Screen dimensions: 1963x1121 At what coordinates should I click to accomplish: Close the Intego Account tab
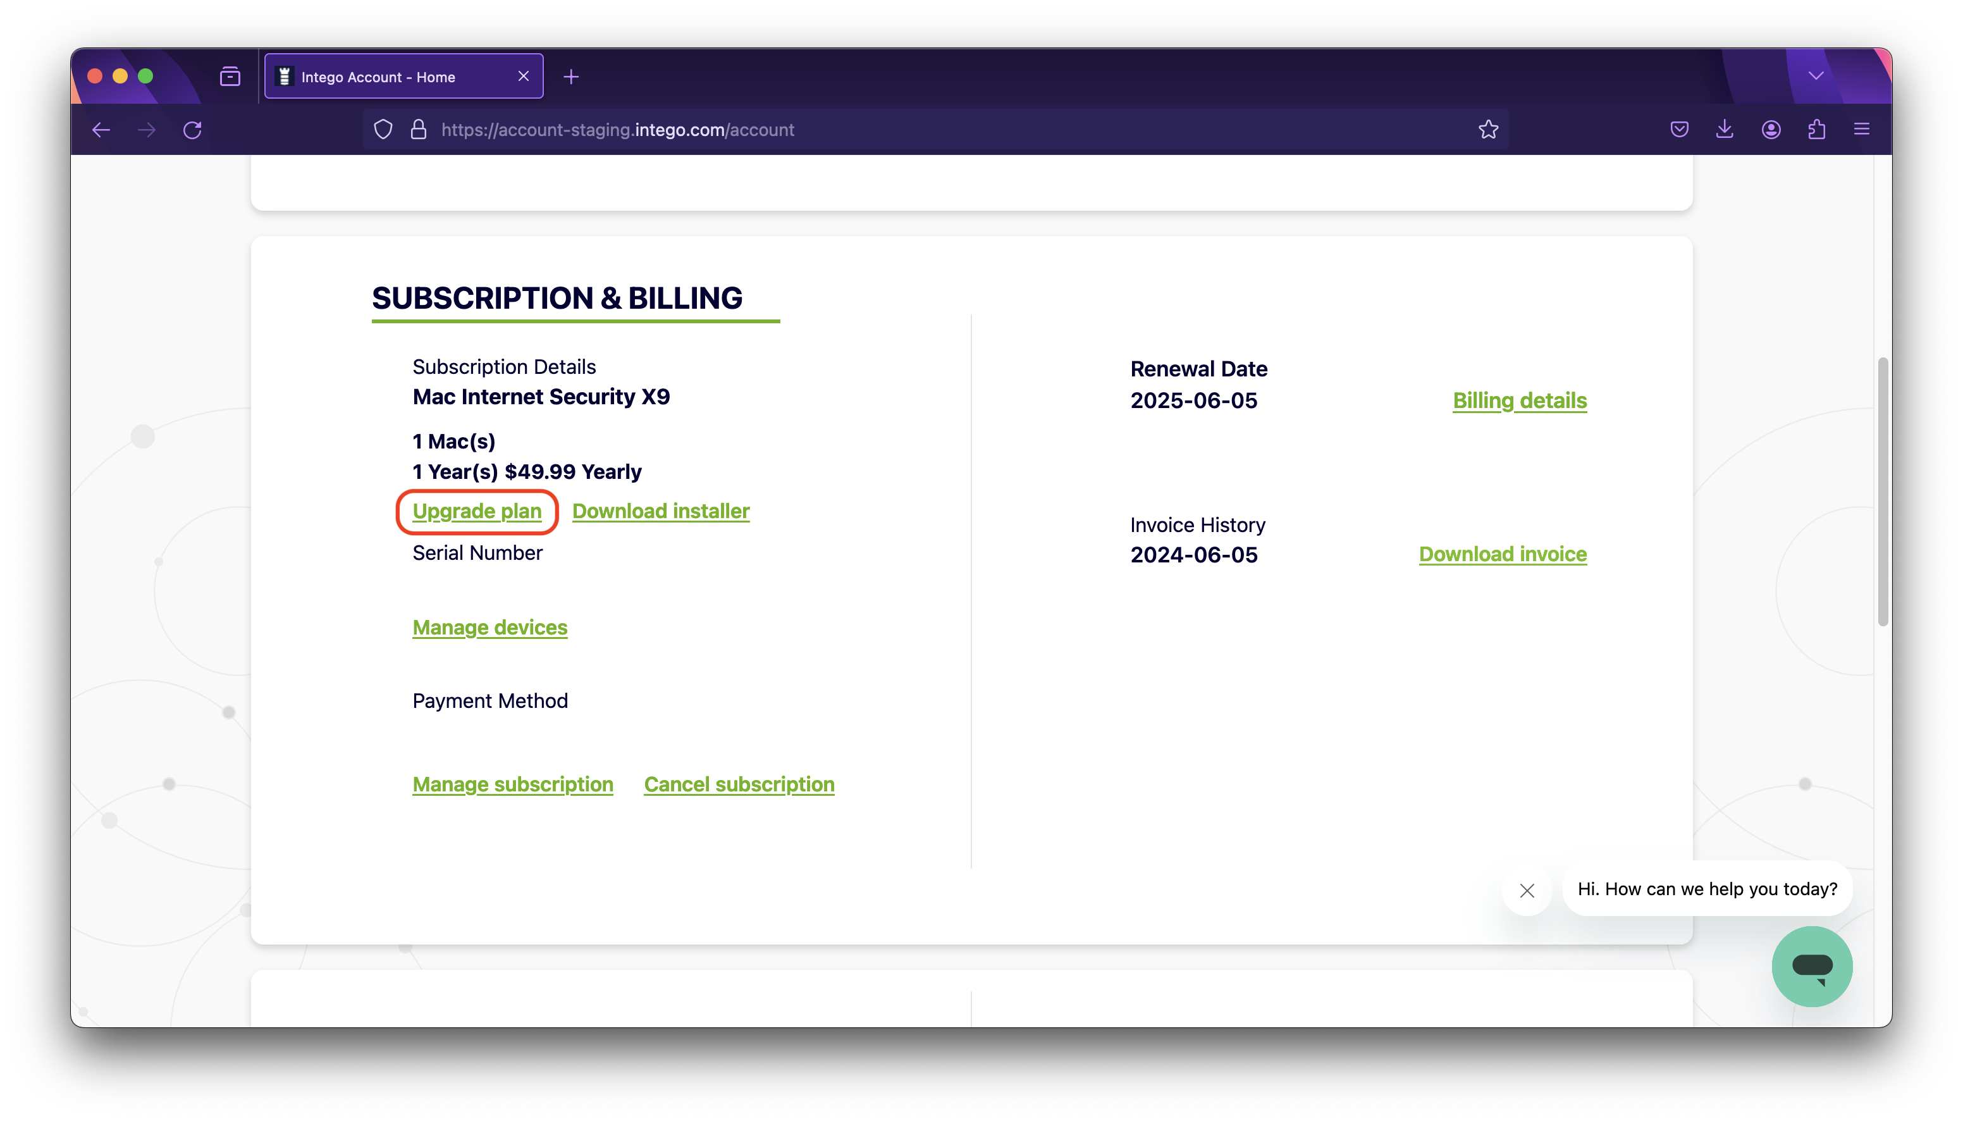click(x=523, y=76)
